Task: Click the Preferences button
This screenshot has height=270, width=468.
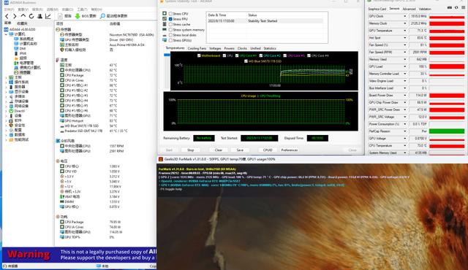Action: point(290,150)
